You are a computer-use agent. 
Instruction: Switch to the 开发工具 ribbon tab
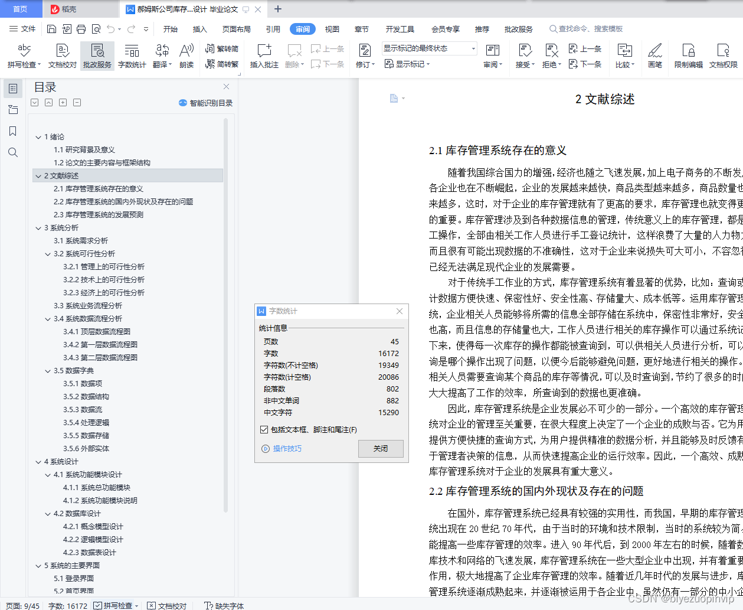[x=400, y=29]
